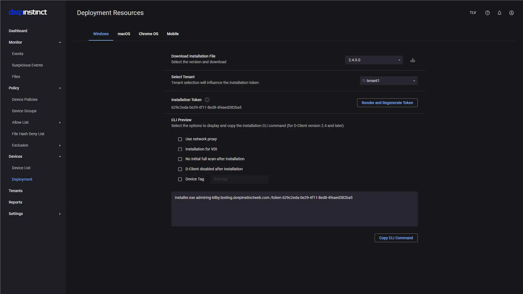The image size is (523, 294).
Task: Click the Deep Instinct logo
Action: [x=28, y=12]
